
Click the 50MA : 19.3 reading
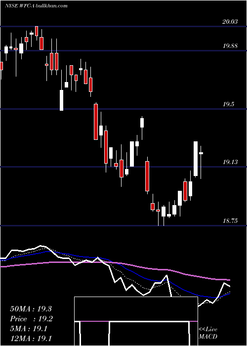tap(31, 309)
